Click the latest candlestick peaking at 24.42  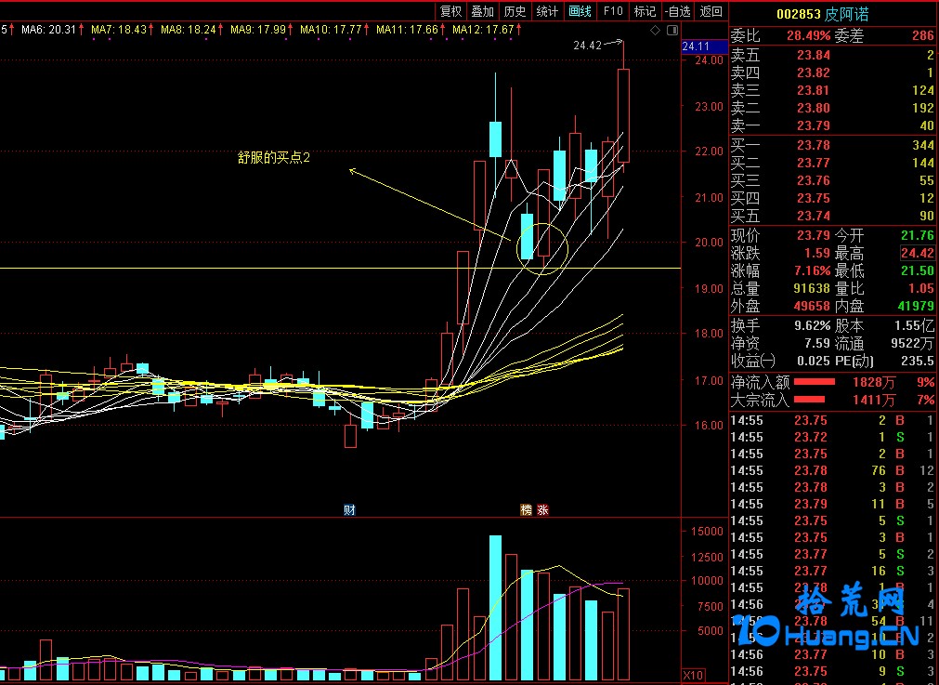[x=623, y=114]
